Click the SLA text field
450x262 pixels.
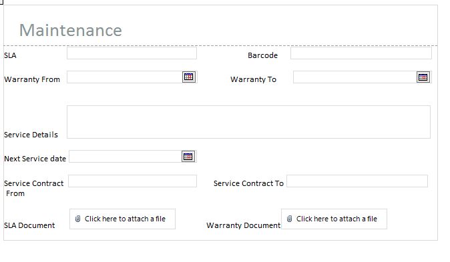click(x=132, y=53)
